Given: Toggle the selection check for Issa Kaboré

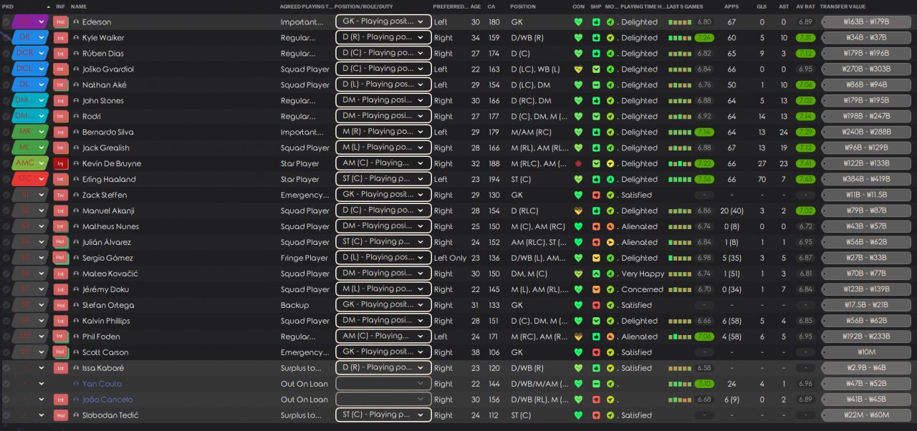Looking at the screenshot, I should [6, 369].
